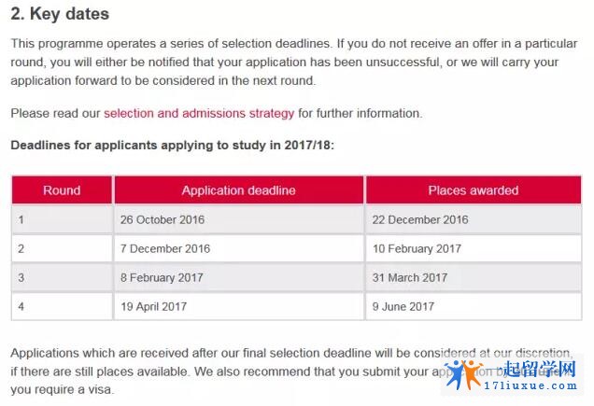Select the 31 March 2017 cell
The image size is (594, 406).
pyautogui.click(x=474, y=277)
